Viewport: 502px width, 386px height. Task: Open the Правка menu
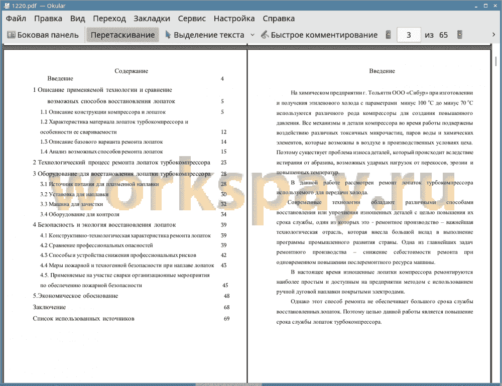tap(48, 19)
